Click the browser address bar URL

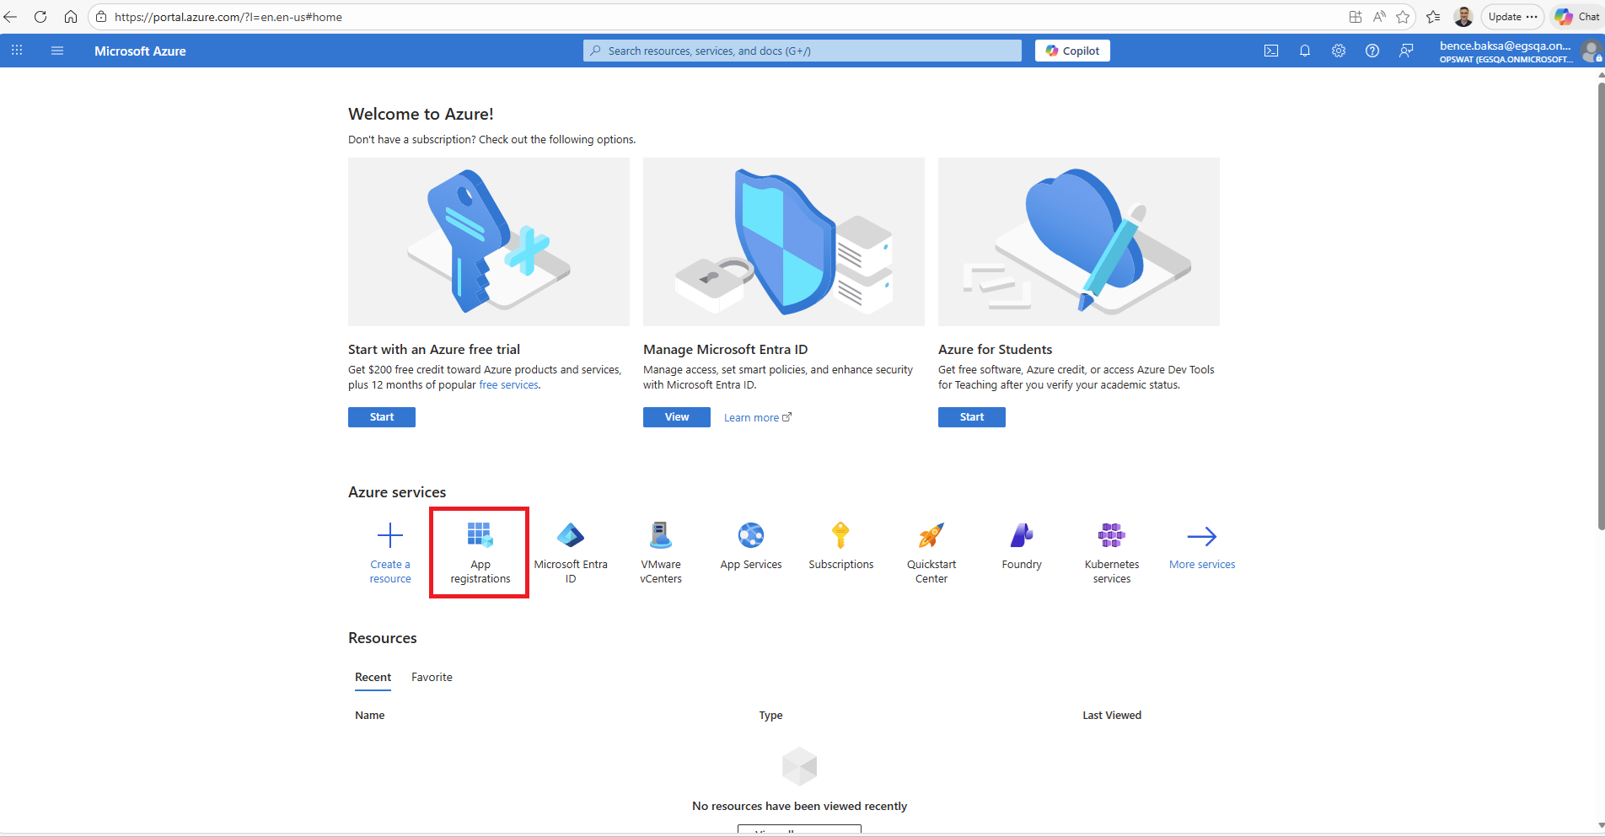(228, 17)
